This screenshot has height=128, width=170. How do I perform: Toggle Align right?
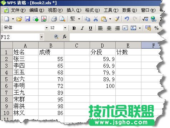[117, 28]
